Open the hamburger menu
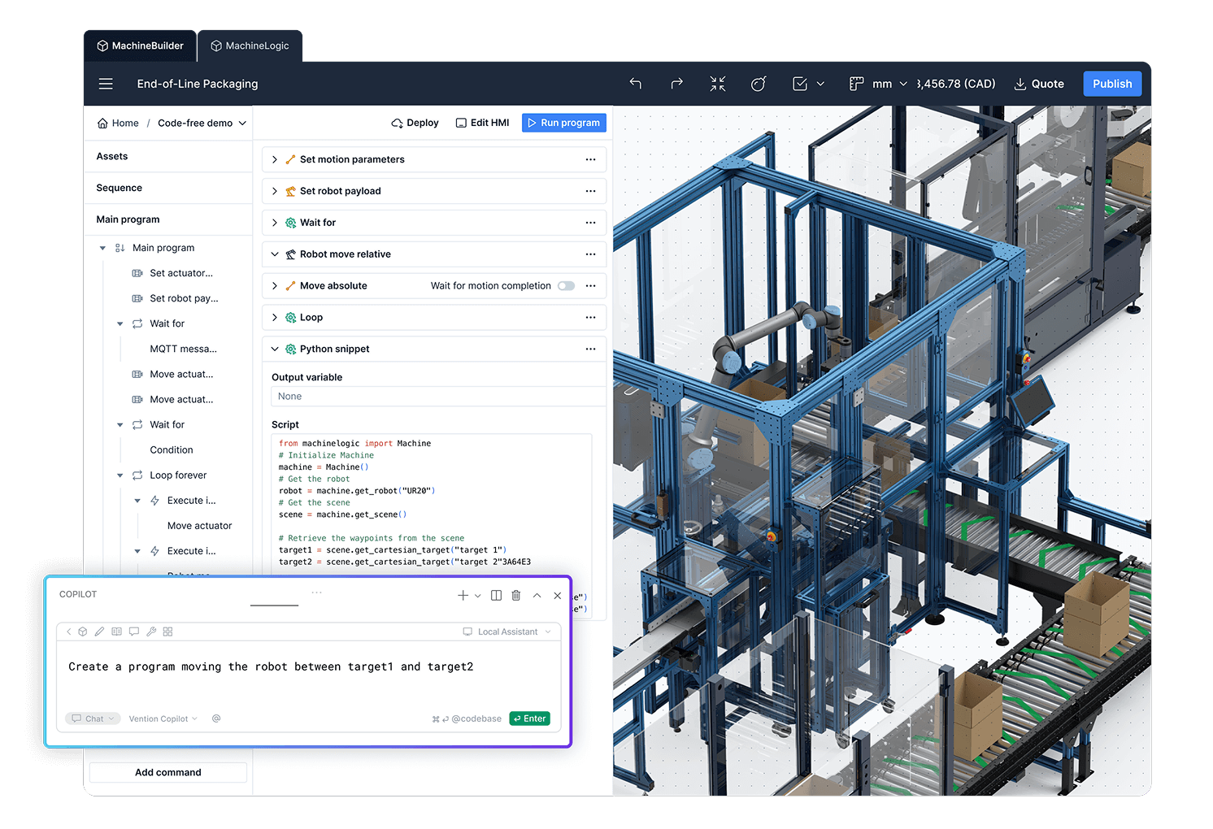The height and width of the screenshot is (829, 1213). coord(106,84)
